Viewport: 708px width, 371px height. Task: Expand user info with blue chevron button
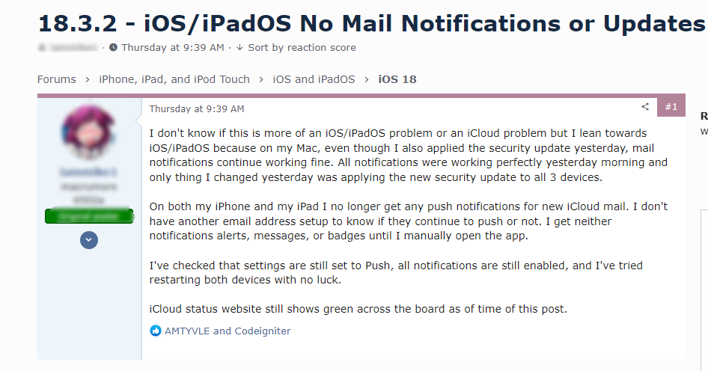(x=89, y=240)
